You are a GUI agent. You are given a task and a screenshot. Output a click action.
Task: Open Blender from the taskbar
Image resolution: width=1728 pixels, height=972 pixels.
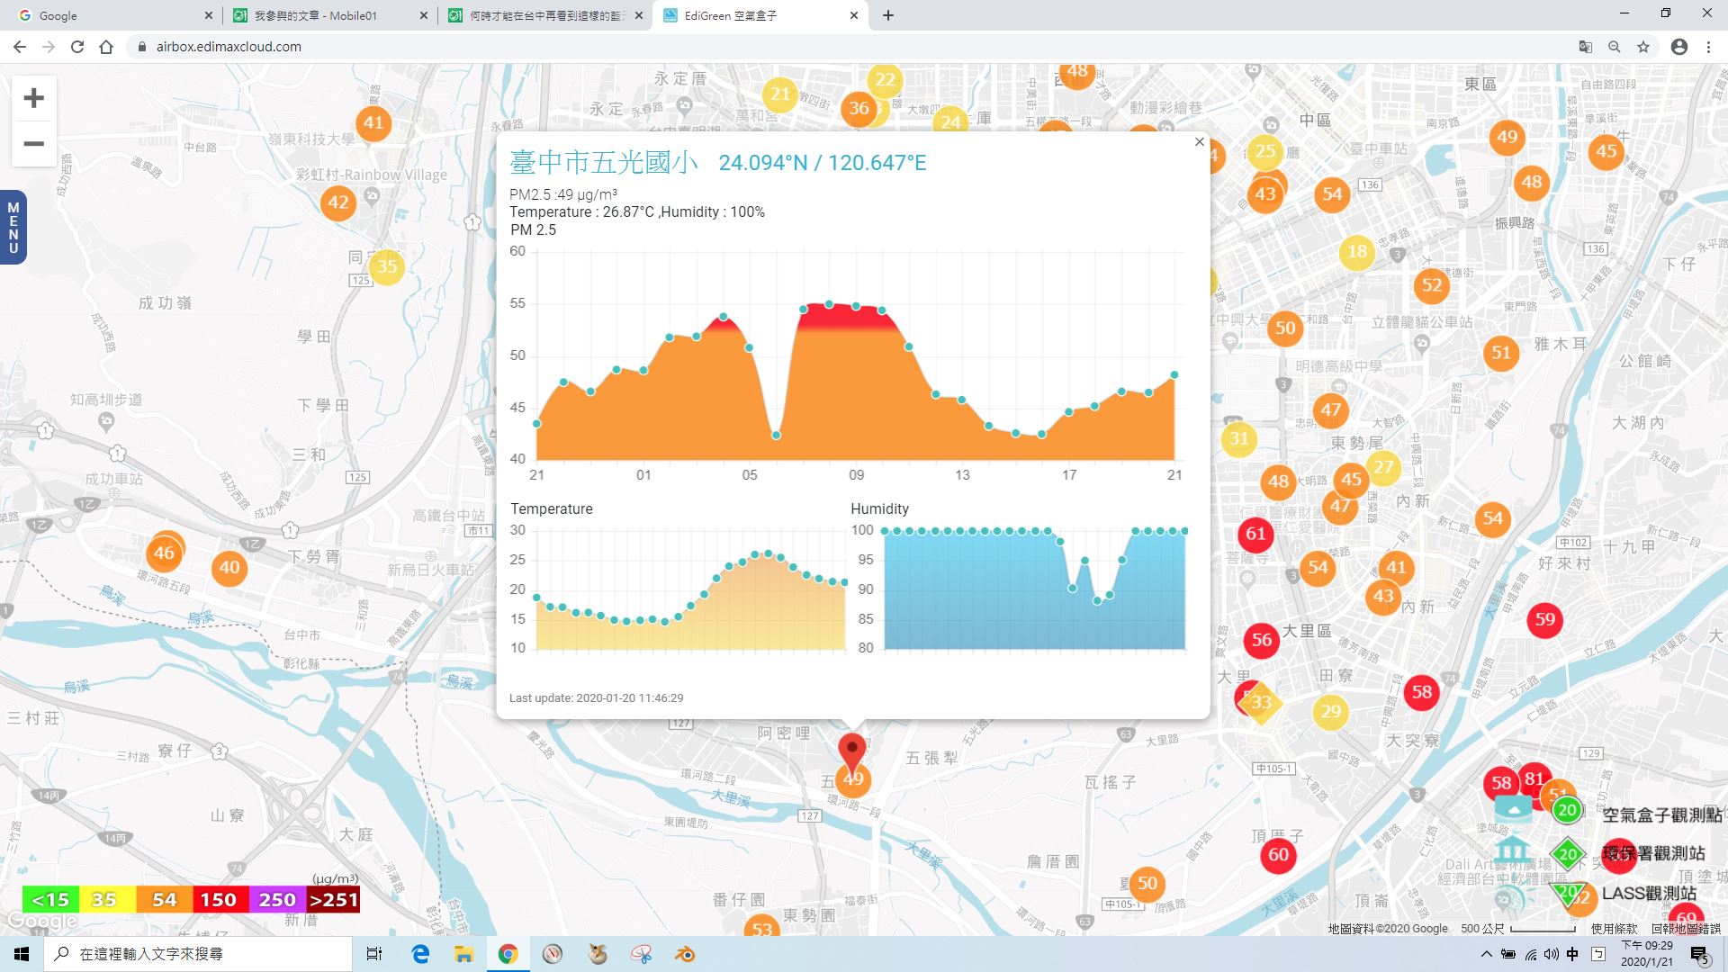(x=685, y=954)
